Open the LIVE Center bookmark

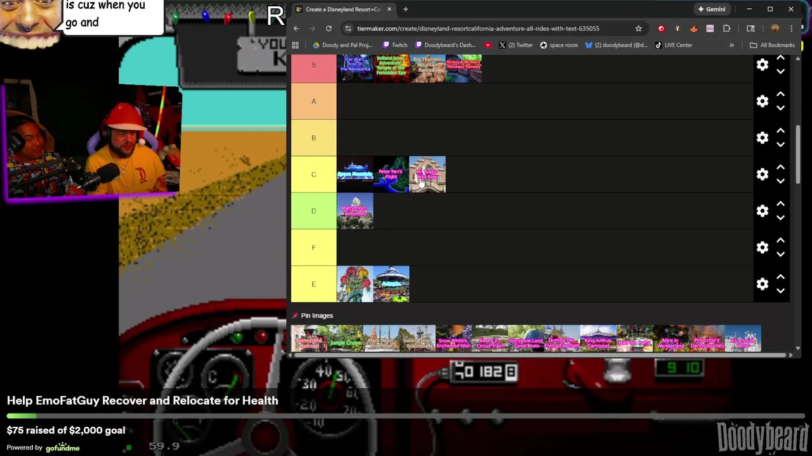point(674,45)
